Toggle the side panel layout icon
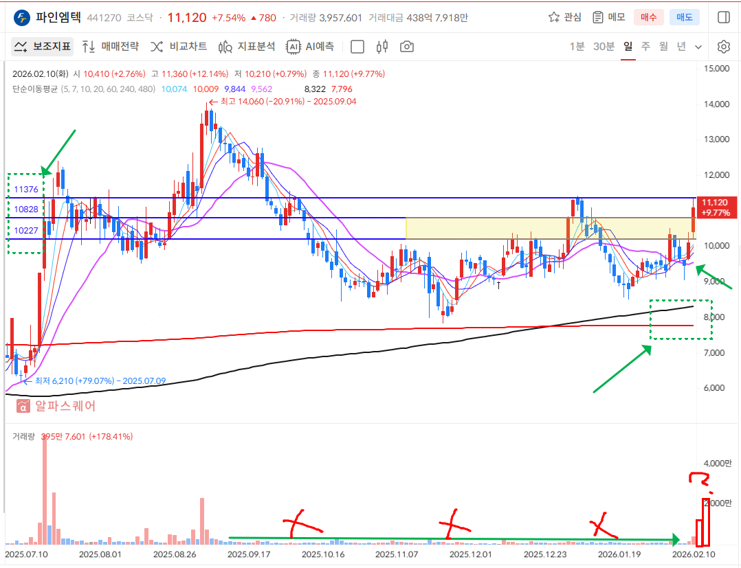This screenshot has width=741, height=568. 723,17
